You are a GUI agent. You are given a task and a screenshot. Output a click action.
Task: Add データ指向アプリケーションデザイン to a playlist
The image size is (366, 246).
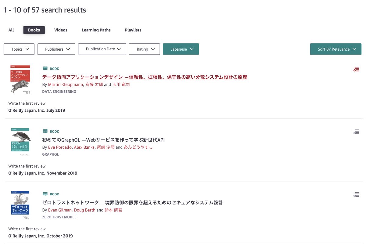pyautogui.click(x=356, y=69)
